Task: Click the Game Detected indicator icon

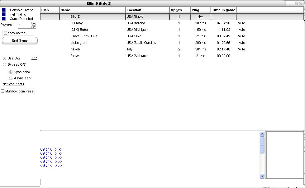Action: click(4, 18)
